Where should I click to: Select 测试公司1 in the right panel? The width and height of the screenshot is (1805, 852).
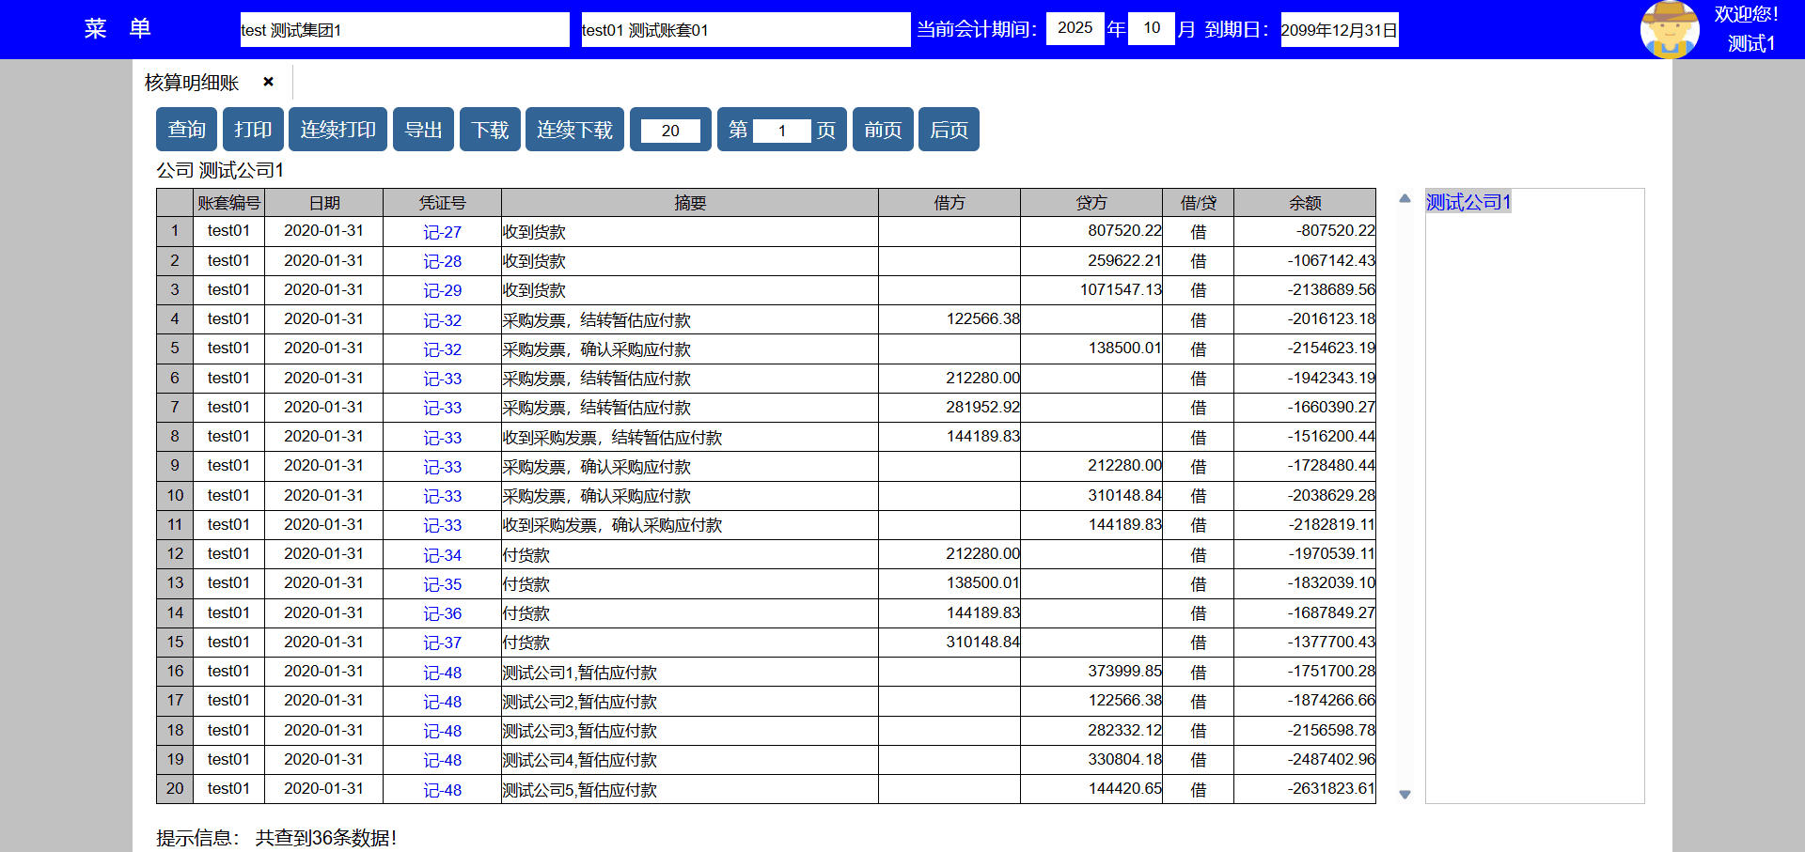pyautogui.click(x=1468, y=202)
